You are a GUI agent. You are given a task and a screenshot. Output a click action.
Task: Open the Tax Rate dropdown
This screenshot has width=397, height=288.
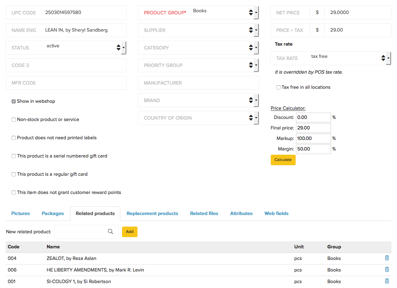tap(331, 58)
